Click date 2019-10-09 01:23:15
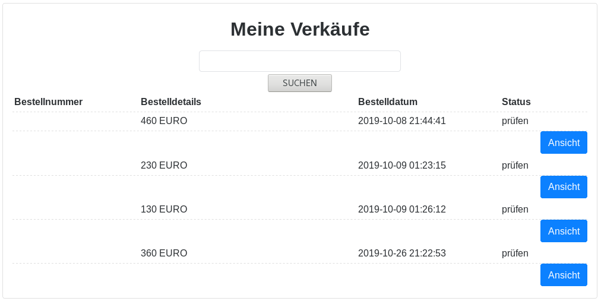Viewport: 601px width, 301px height. click(x=401, y=166)
